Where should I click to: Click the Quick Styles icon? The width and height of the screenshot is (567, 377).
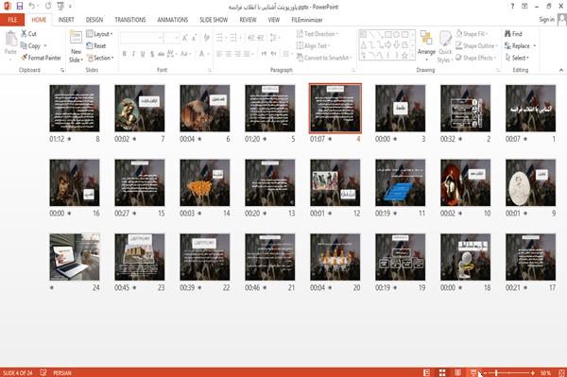(445, 39)
